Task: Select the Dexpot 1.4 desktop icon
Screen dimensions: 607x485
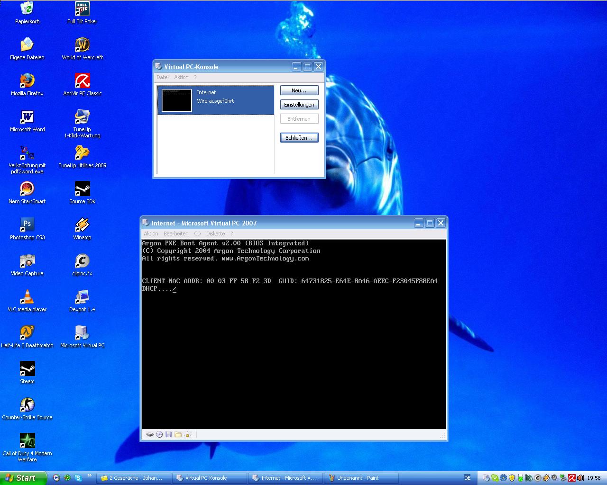Action: point(82,301)
